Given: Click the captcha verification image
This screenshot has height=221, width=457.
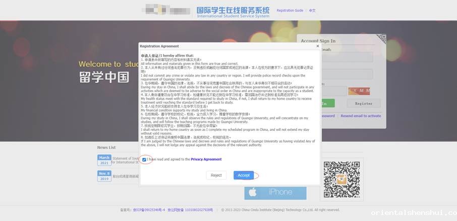Looking at the screenshot, I should point(359,91).
